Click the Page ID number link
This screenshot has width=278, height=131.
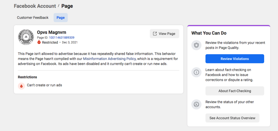62,38
